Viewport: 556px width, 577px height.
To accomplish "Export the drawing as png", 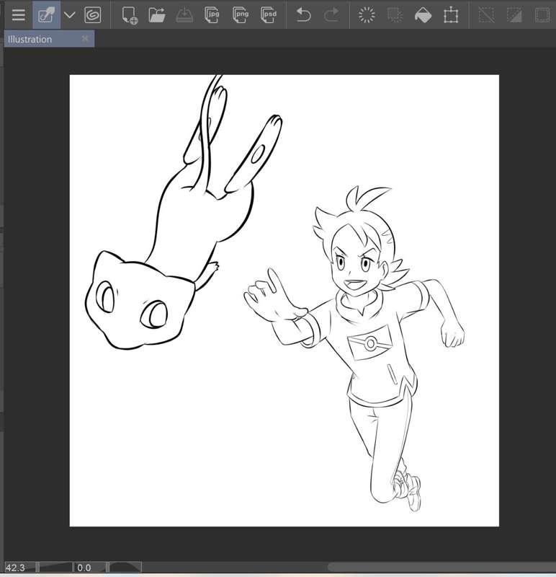I will (x=241, y=15).
